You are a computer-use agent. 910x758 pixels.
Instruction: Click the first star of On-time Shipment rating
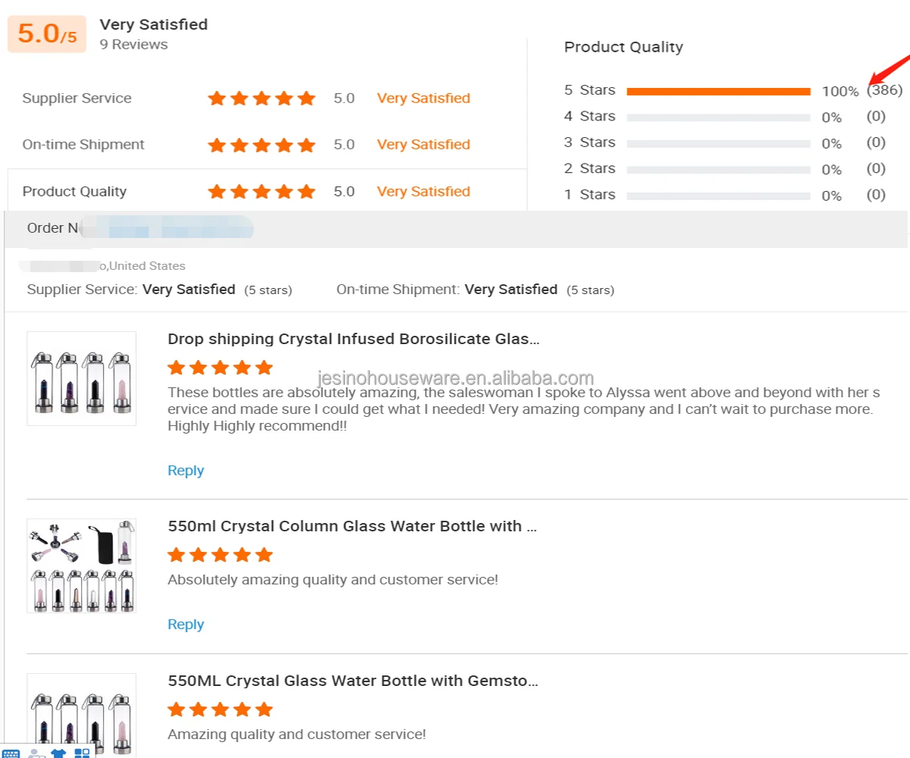(x=217, y=145)
